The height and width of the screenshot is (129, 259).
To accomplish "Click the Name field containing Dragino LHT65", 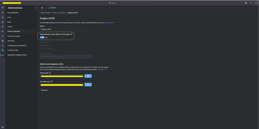I will pos(66,29).
